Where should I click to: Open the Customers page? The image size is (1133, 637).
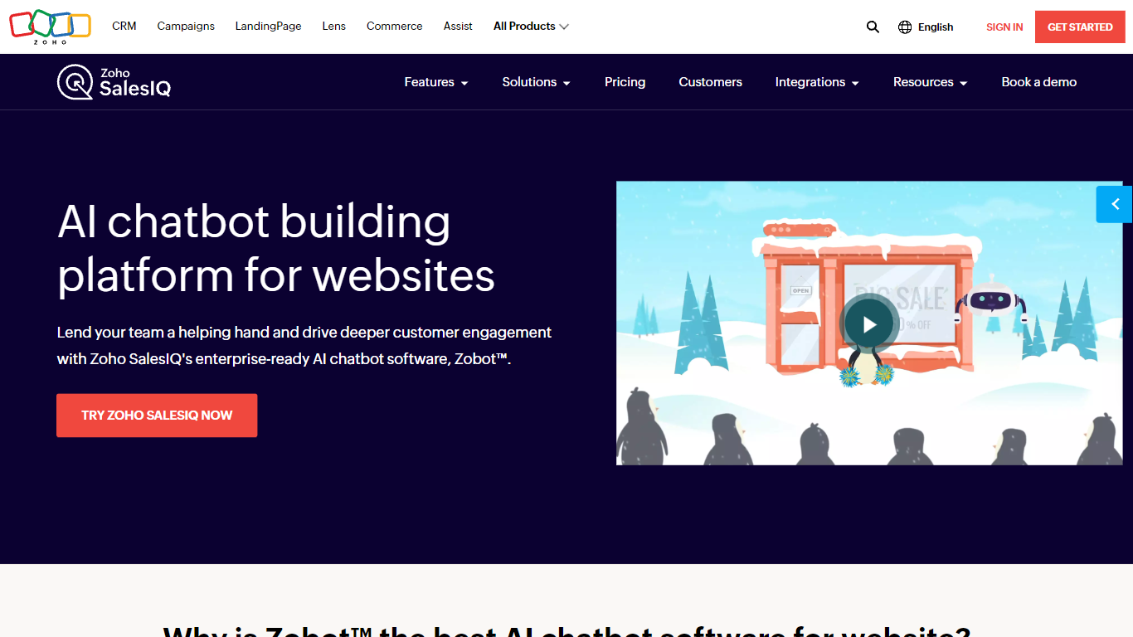pos(710,82)
